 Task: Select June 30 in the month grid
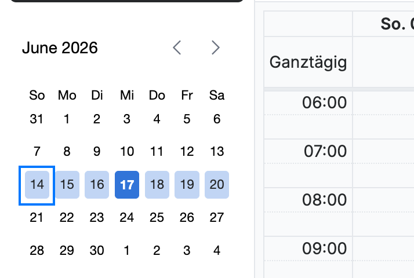pos(97,250)
